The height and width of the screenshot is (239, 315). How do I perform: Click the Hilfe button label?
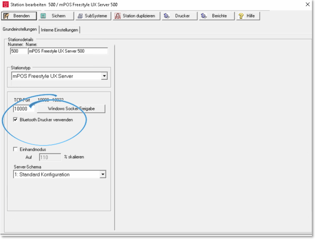pyautogui.click(x=250, y=16)
